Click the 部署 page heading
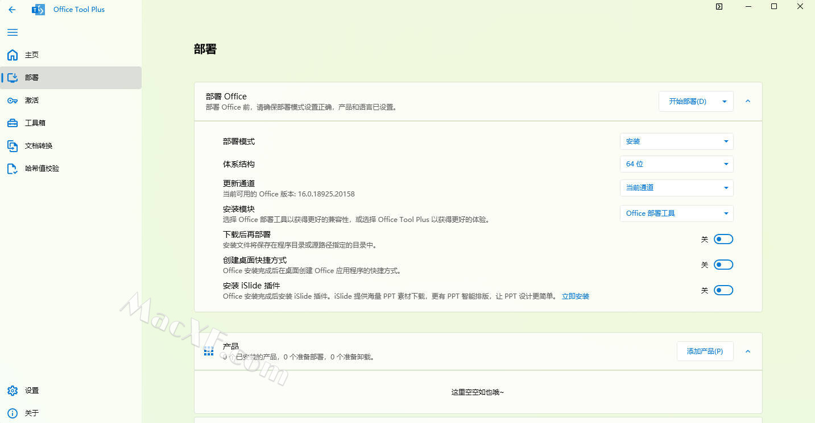Viewport: 815px width, 423px height. (x=205, y=49)
